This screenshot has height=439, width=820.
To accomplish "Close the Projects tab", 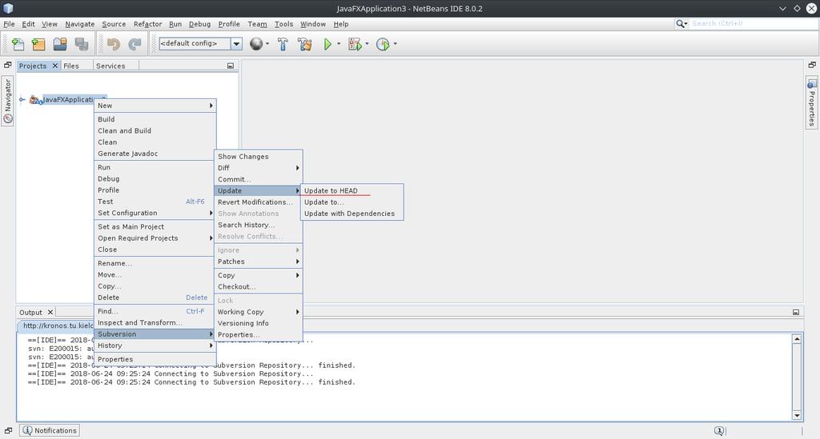I will [55, 66].
